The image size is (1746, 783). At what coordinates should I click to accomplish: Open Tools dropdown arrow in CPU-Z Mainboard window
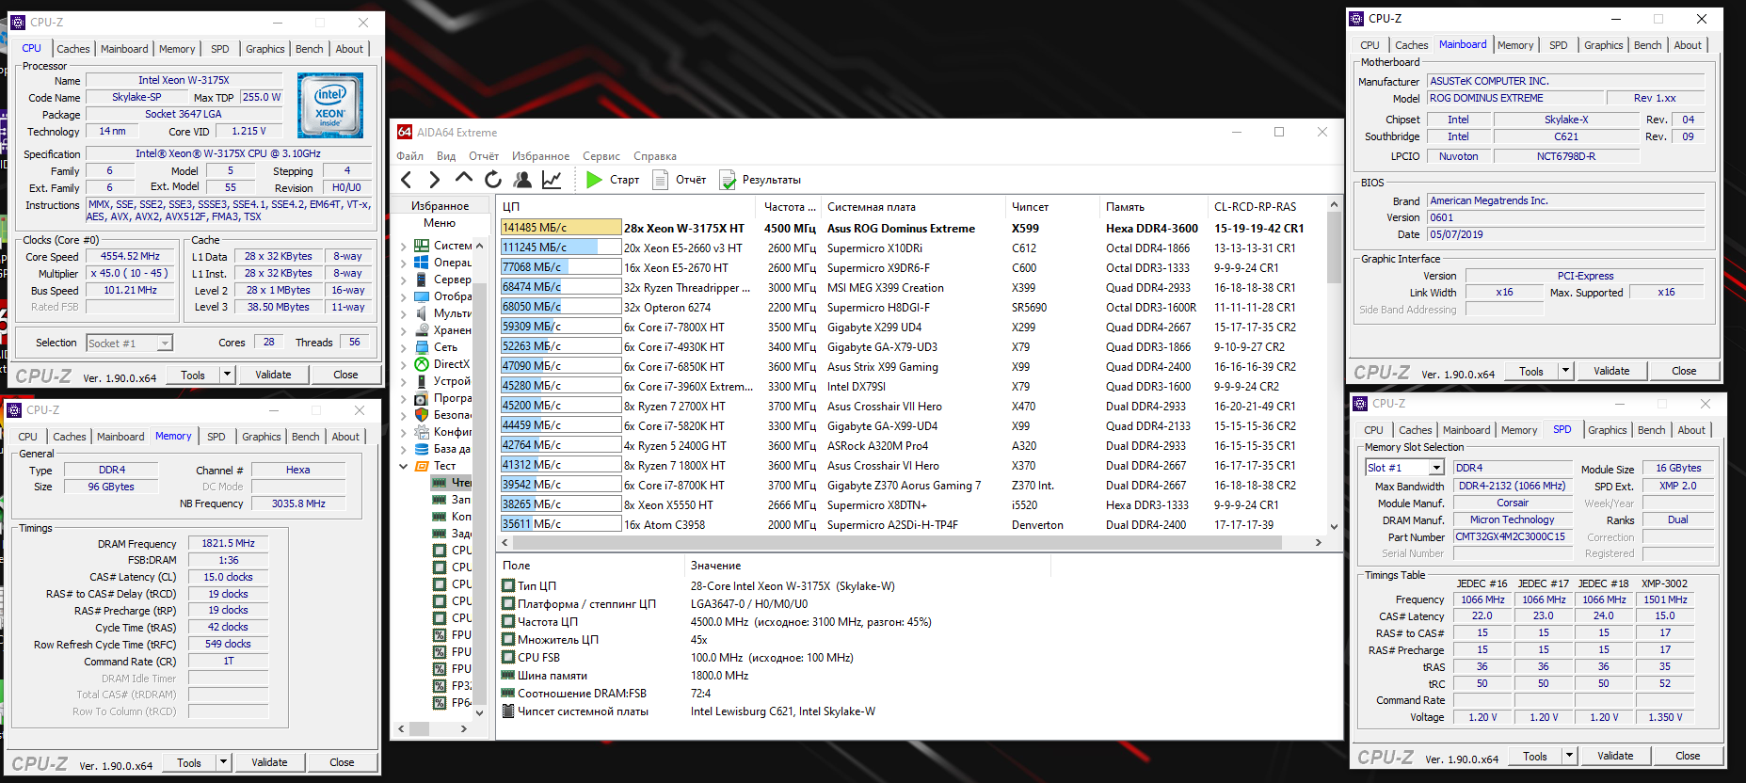[1566, 371]
